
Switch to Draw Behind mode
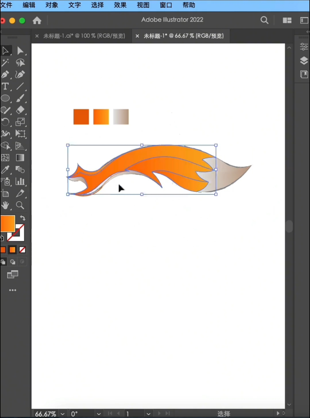tap(13, 262)
